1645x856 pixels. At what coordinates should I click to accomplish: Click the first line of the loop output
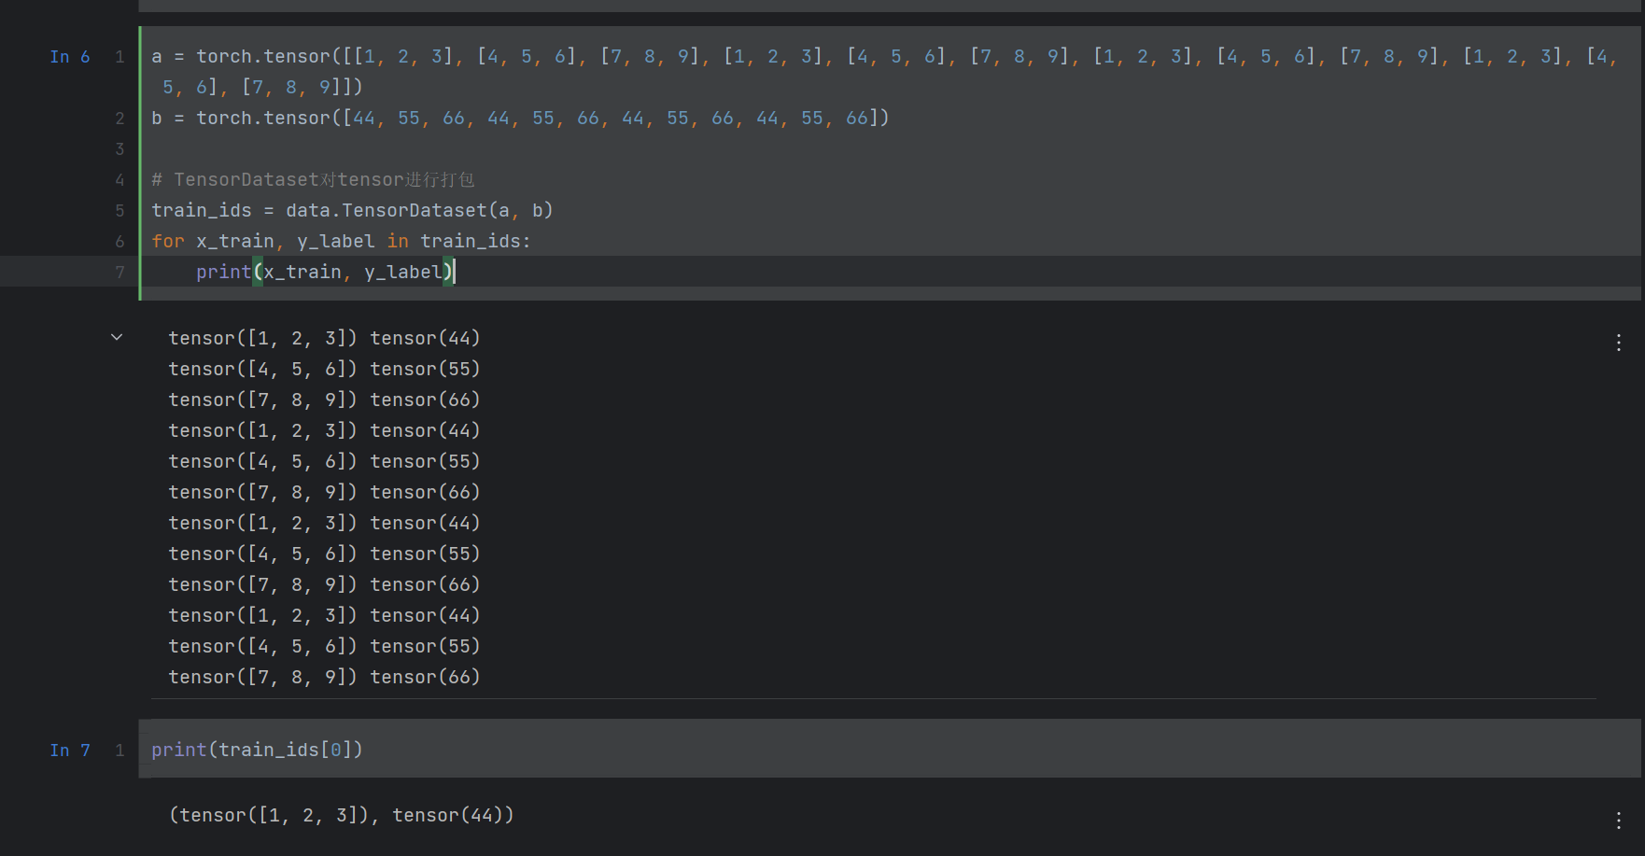324,339
